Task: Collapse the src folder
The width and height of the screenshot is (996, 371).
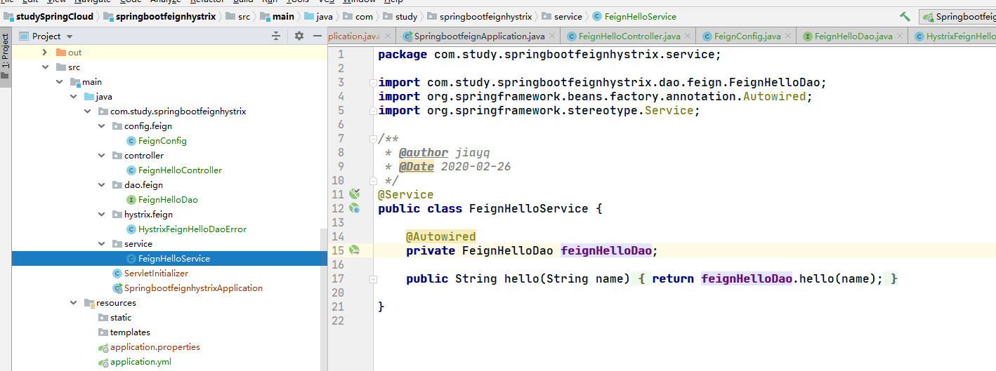Action: 45,67
